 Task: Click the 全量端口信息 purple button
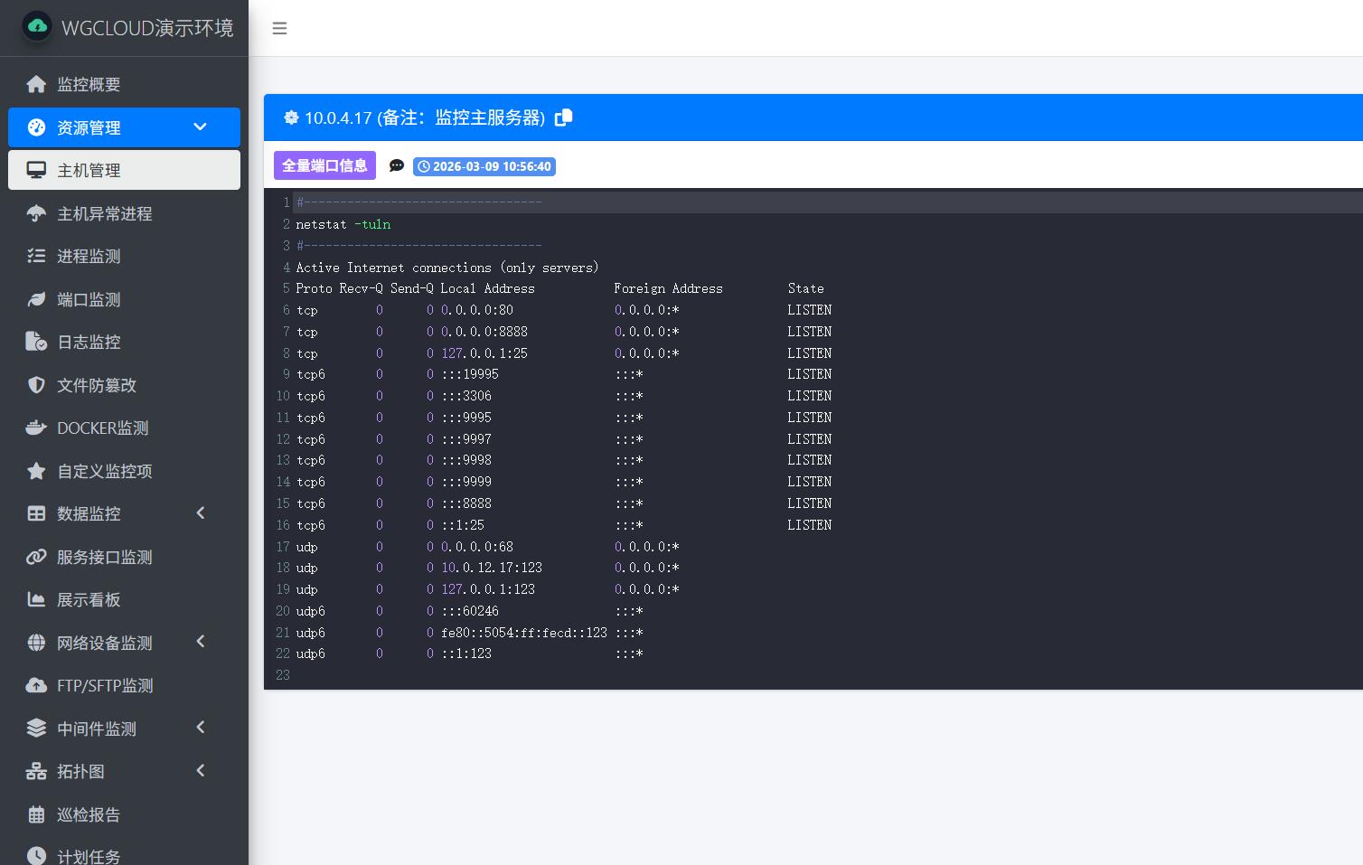coord(324,165)
